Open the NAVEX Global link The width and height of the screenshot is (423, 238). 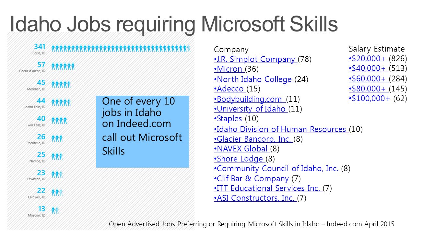pyautogui.click(x=242, y=149)
